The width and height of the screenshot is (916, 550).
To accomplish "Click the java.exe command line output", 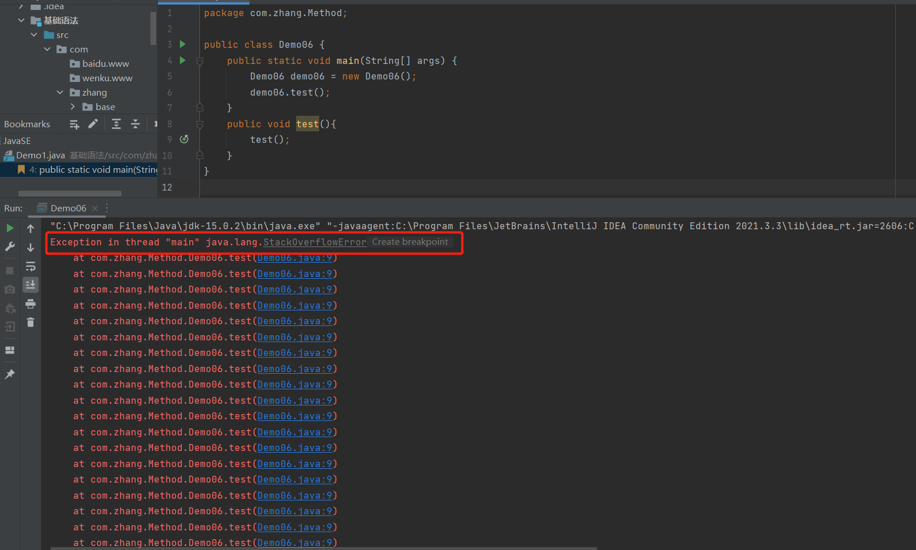I will click(482, 226).
